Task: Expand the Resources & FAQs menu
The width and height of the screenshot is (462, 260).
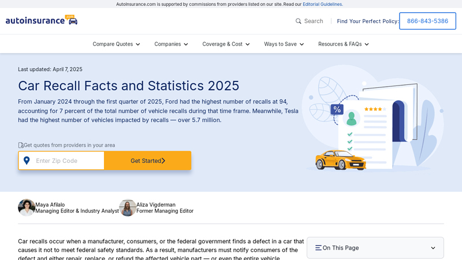Action: coord(344,44)
